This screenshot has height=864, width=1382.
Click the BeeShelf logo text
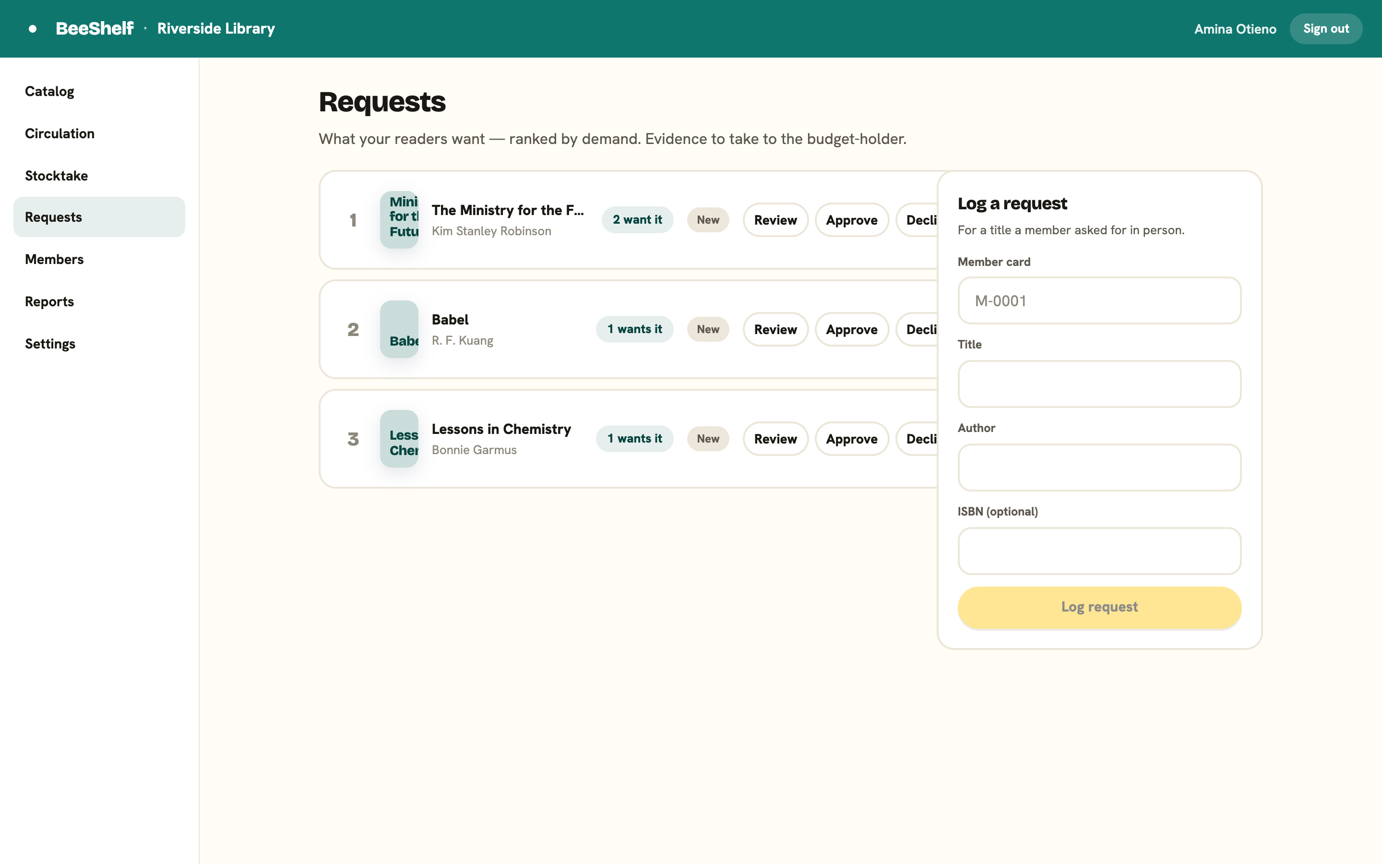[94, 29]
